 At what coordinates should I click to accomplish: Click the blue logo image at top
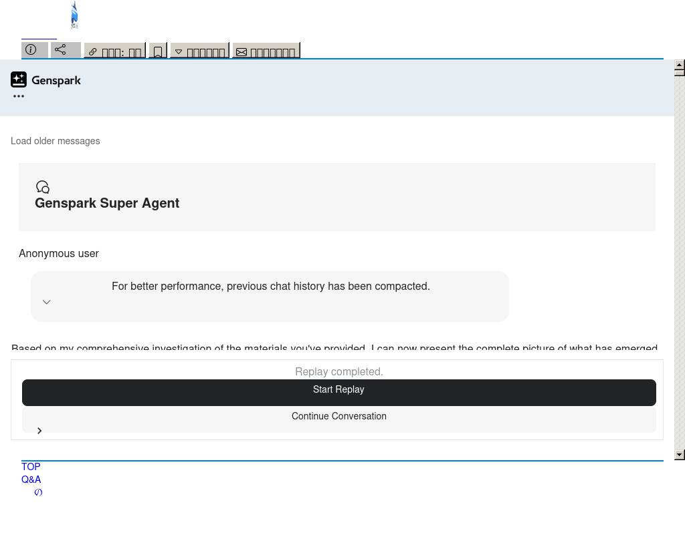pos(74,15)
